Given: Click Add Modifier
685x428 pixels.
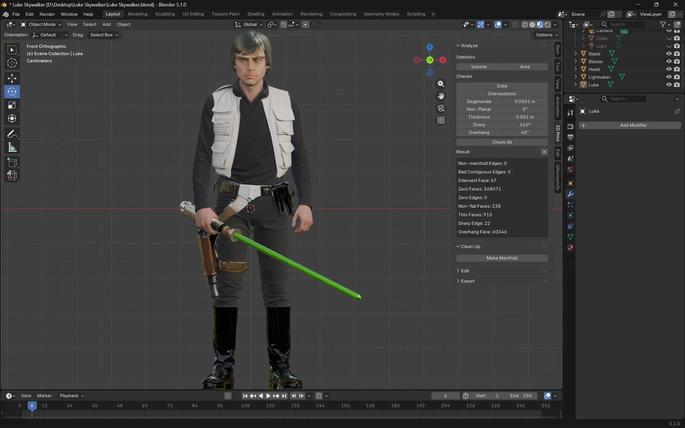Looking at the screenshot, I should (x=630, y=125).
